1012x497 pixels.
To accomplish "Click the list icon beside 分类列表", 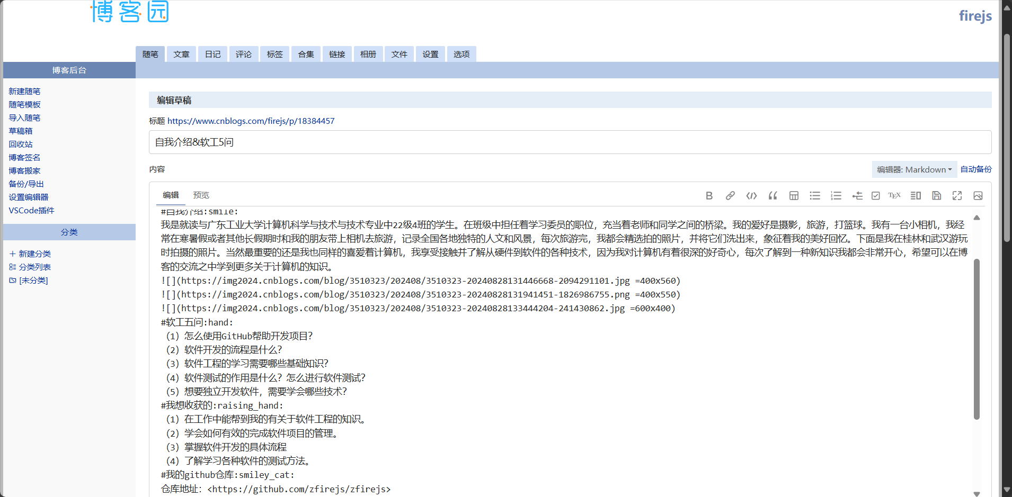I will point(13,267).
